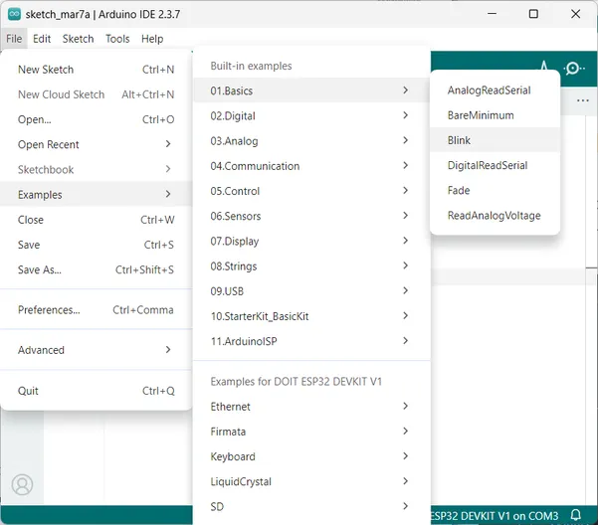598x525 pixels.
Task: Choose Save As... menu entry
Action: point(97,269)
